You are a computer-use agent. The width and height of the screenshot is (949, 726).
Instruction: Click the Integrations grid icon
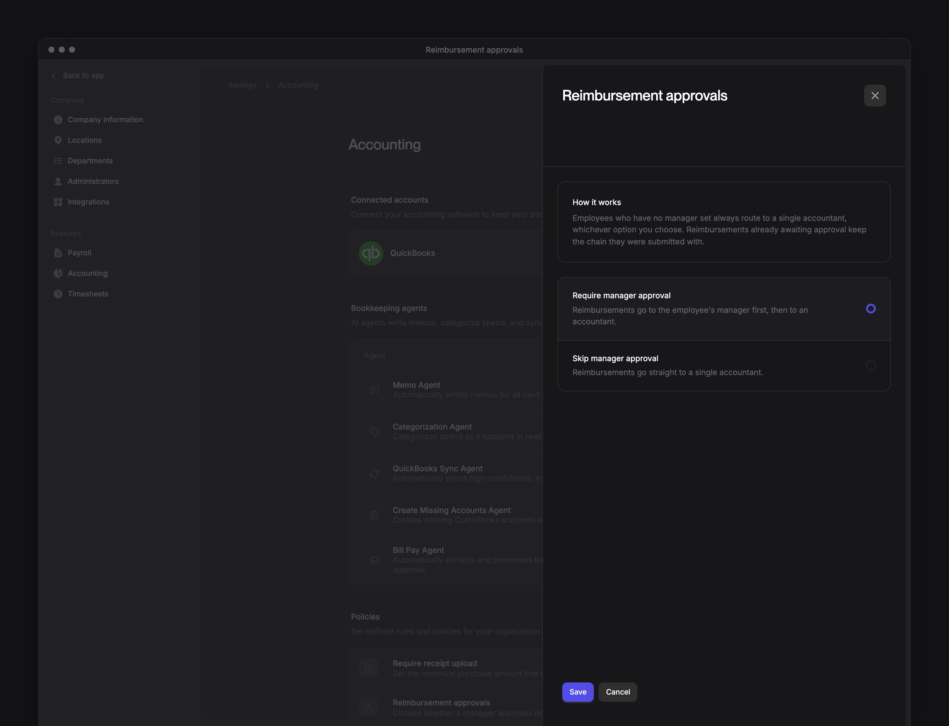[x=58, y=202]
